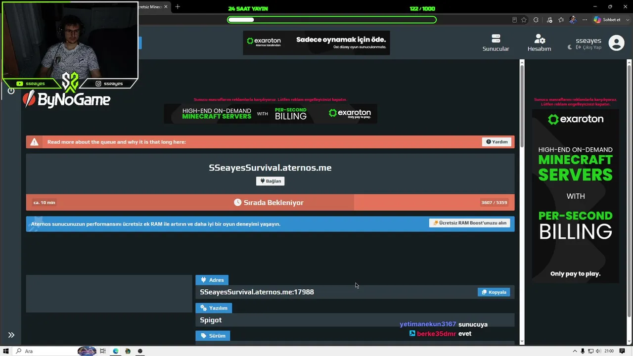The image size is (633, 356).
Task: Close the current Minecraft browser tab
Action: tap(166, 6)
